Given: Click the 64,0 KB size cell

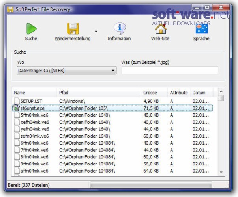Looking at the screenshot, I should click(151, 171).
